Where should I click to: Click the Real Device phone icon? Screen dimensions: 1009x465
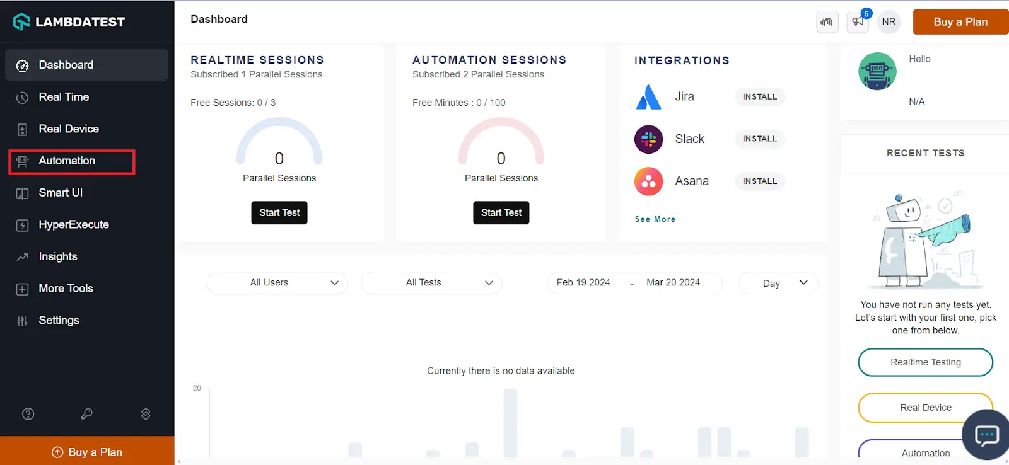point(23,130)
